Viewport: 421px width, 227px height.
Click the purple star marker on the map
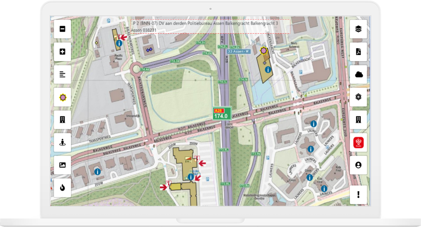264,50
